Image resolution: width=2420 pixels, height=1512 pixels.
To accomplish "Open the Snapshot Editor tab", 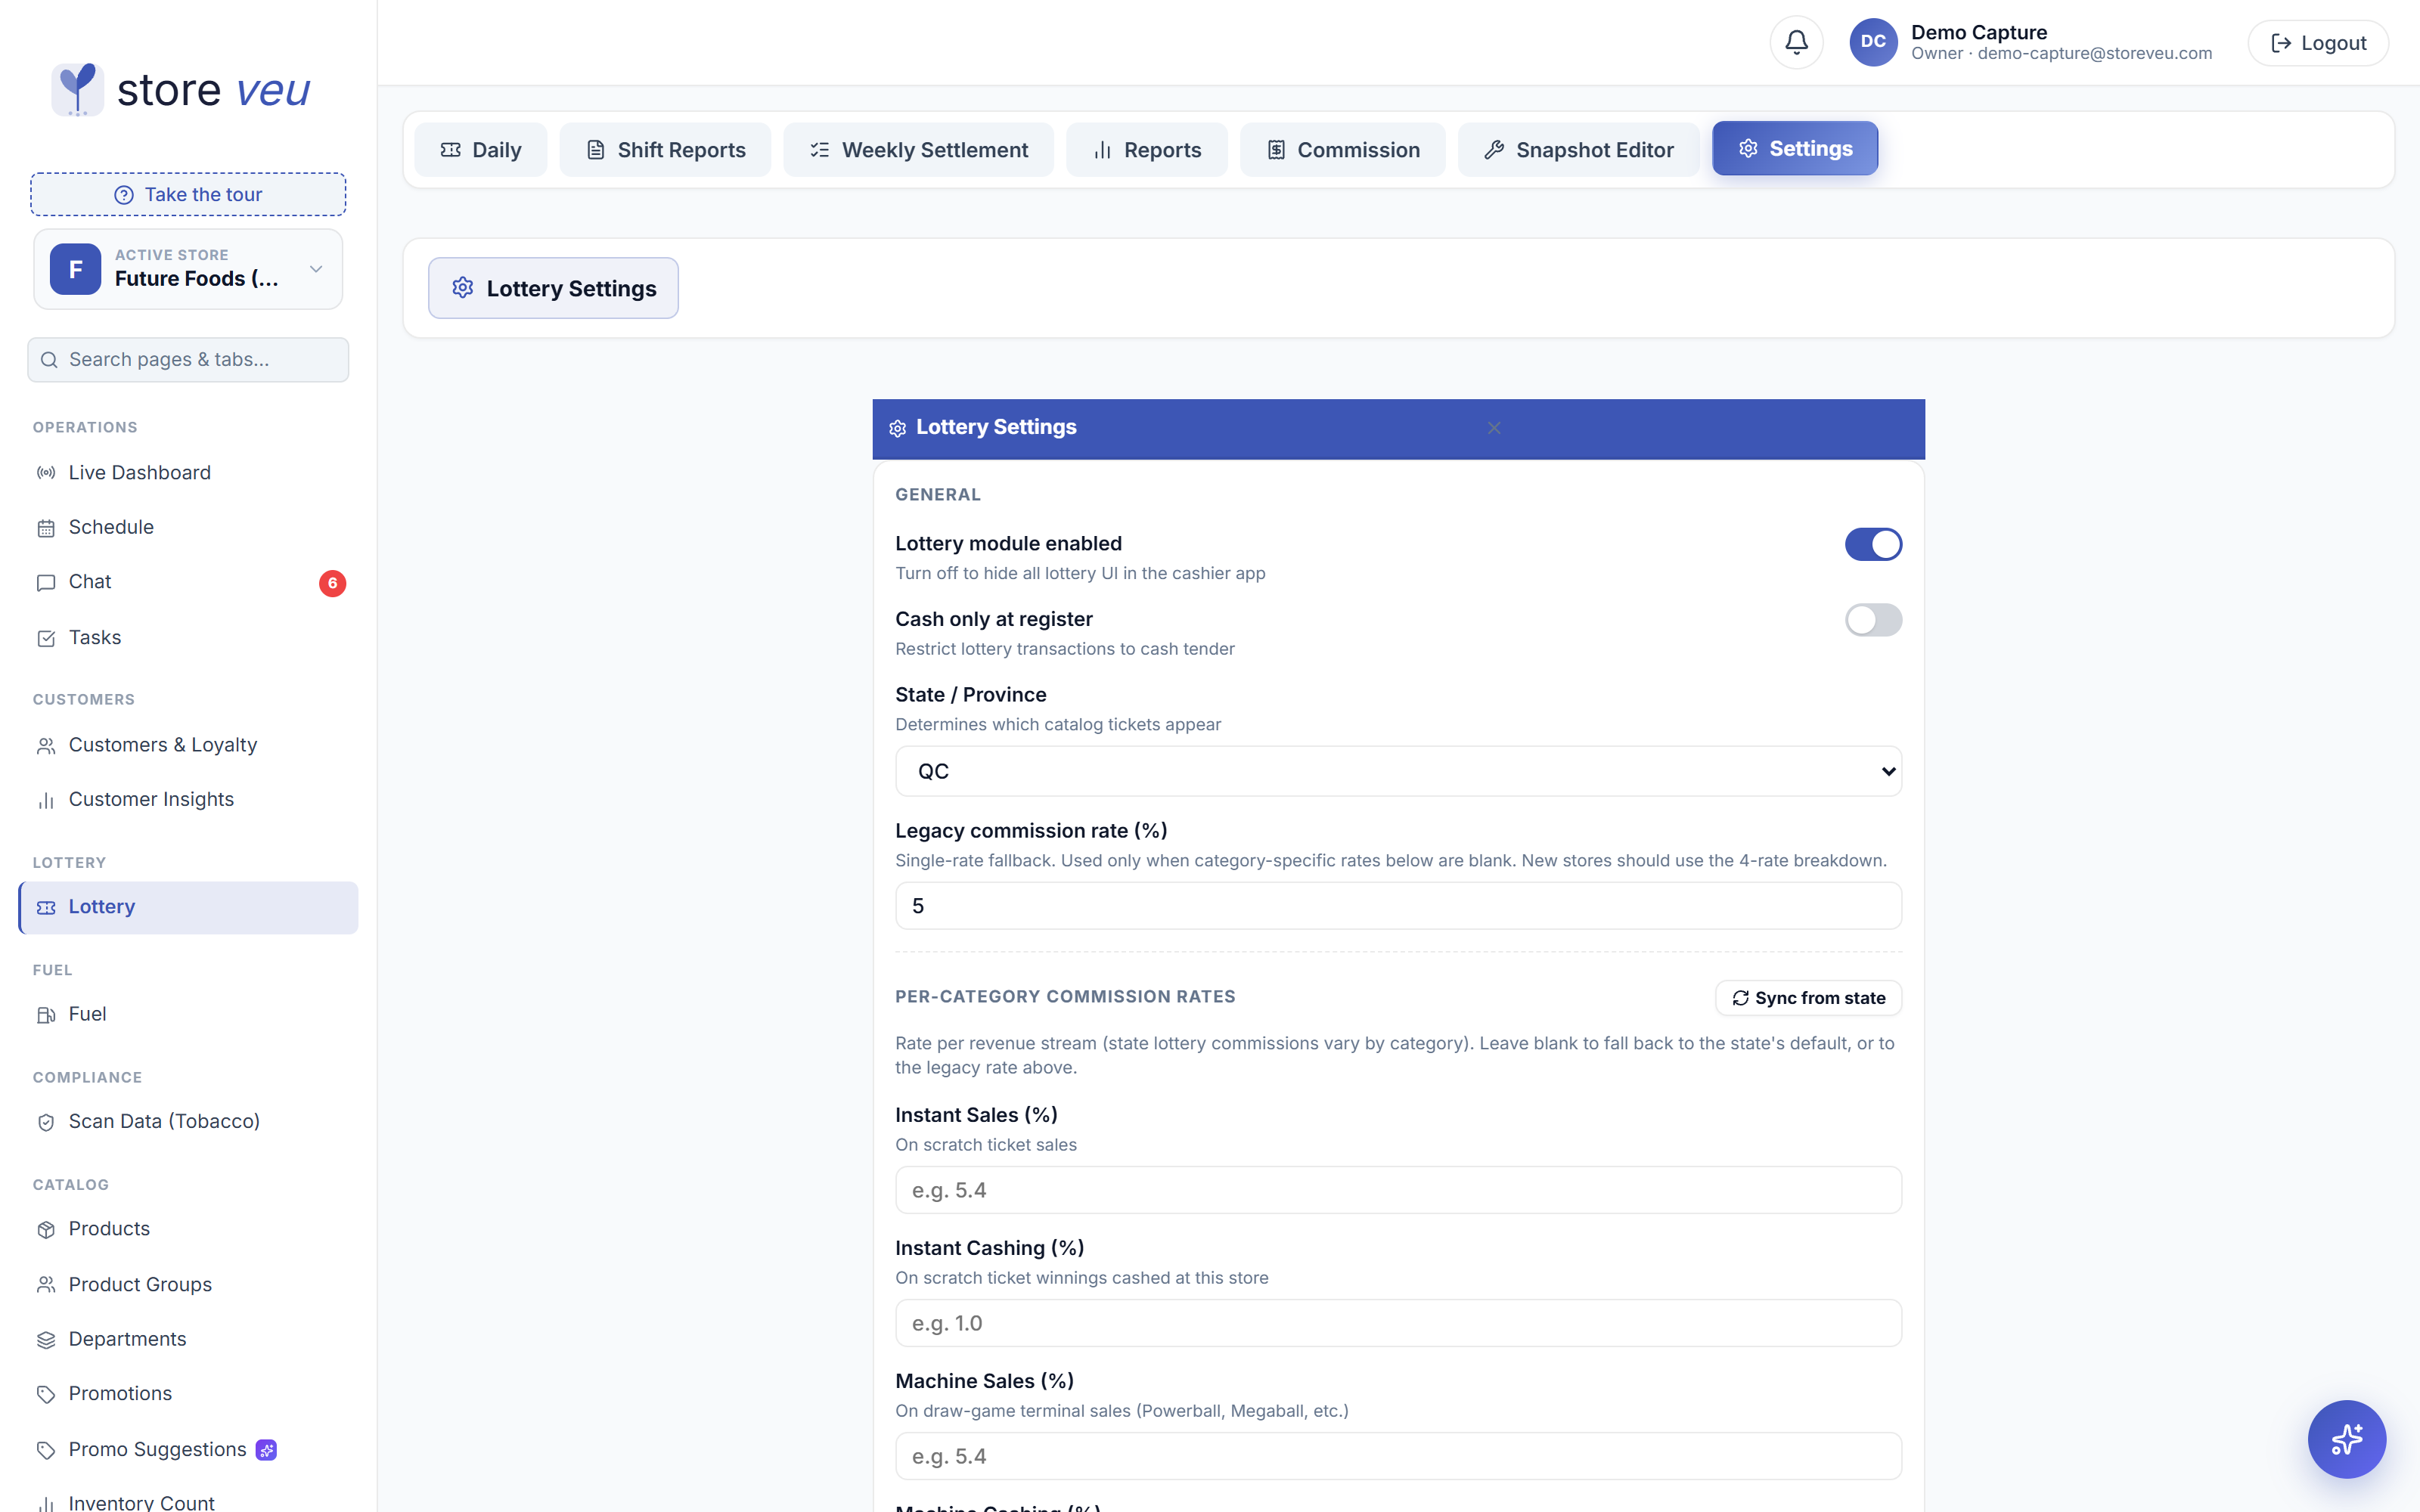I will point(1578,150).
